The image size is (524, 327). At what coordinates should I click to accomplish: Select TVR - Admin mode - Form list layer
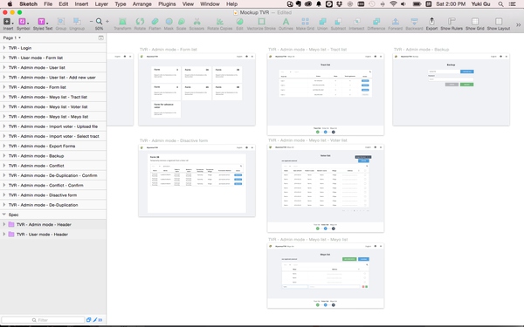(x=53, y=87)
